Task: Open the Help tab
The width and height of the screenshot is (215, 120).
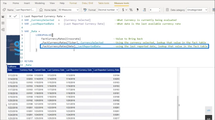Action: pyautogui.click(x=62, y=3)
